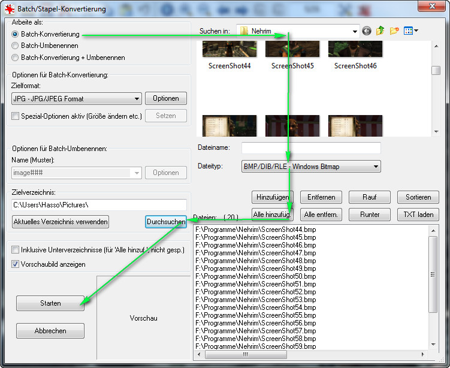The height and width of the screenshot is (368, 450).
Task: Enable Spezial-Optionen aktiv checkbox
Action: [x=16, y=116]
